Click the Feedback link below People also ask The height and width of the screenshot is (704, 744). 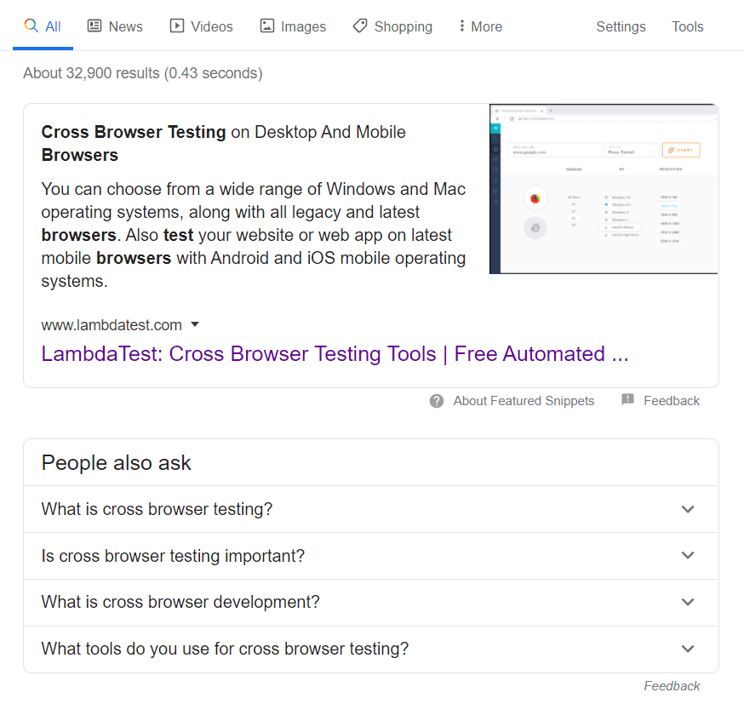click(672, 685)
